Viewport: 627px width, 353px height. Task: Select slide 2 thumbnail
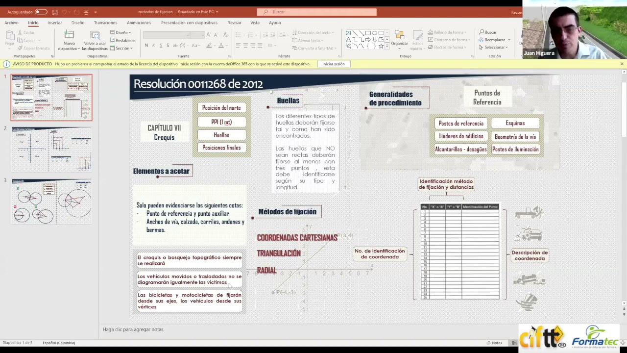(x=51, y=150)
